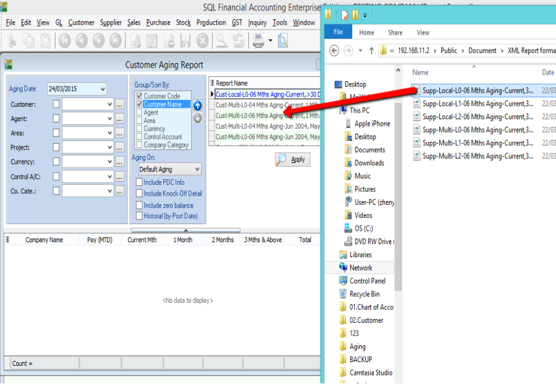Click the ellipsis lookup button beside Currency
Screen dimensions: 556x384
pos(119,162)
